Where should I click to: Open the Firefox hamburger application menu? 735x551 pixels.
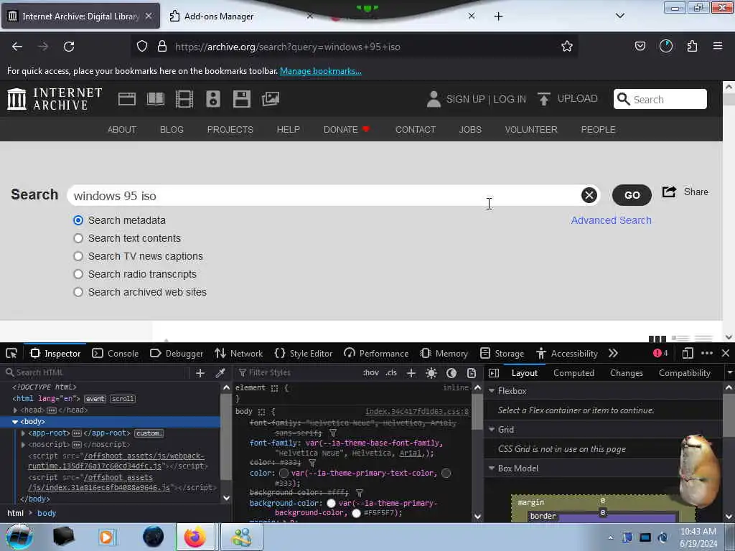[718, 46]
